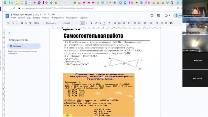Open paragraph style dropdown Обычный

tap(52, 23)
